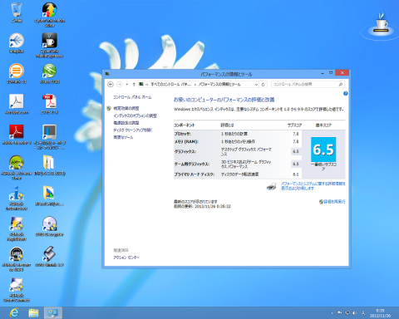Select the プロセッサ row label
This screenshot has height=319, width=399.
pyautogui.click(x=183, y=134)
